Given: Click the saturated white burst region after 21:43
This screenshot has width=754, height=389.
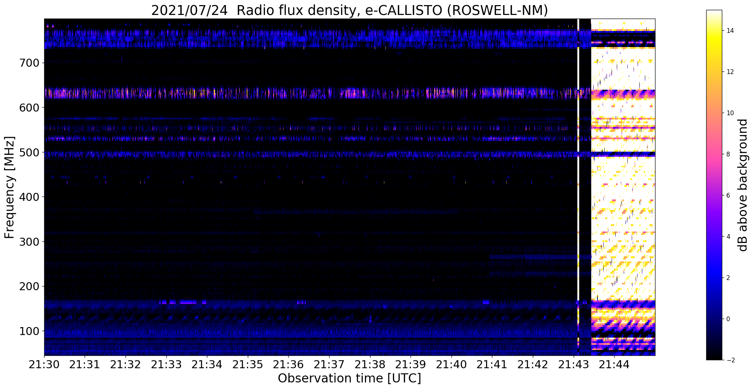Looking at the screenshot, I should [623, 187].
